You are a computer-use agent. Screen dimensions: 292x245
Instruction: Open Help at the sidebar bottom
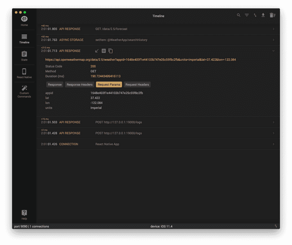[24, 214]
